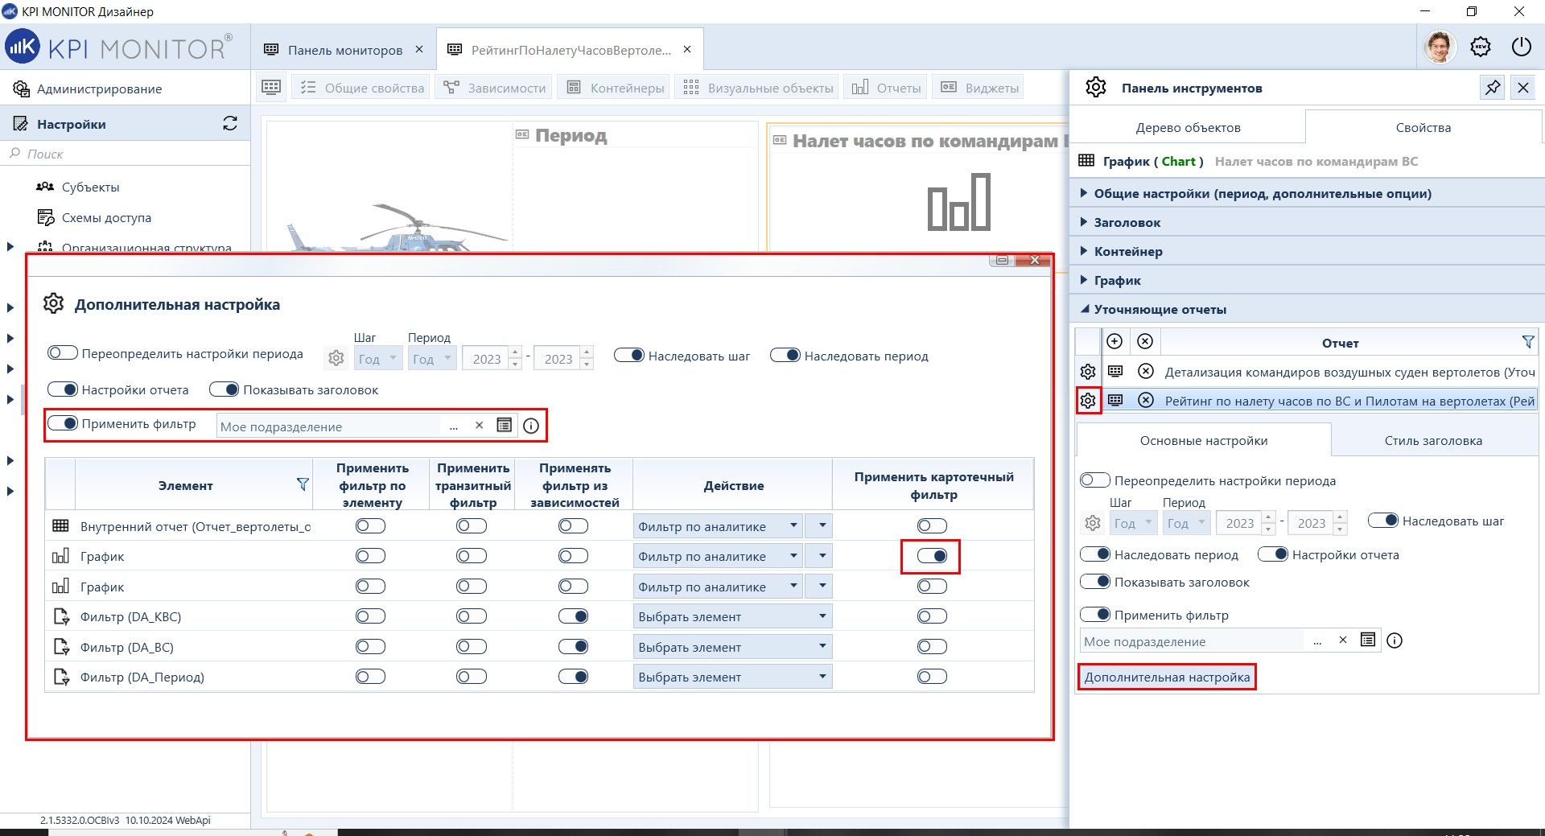
Task: Click the Элемент column filter funnel icon
Action: tap(303, 484)
